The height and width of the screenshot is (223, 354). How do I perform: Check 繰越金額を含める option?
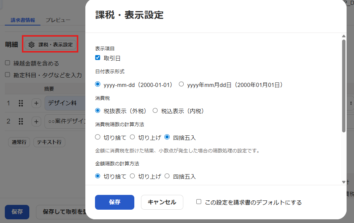7,63
